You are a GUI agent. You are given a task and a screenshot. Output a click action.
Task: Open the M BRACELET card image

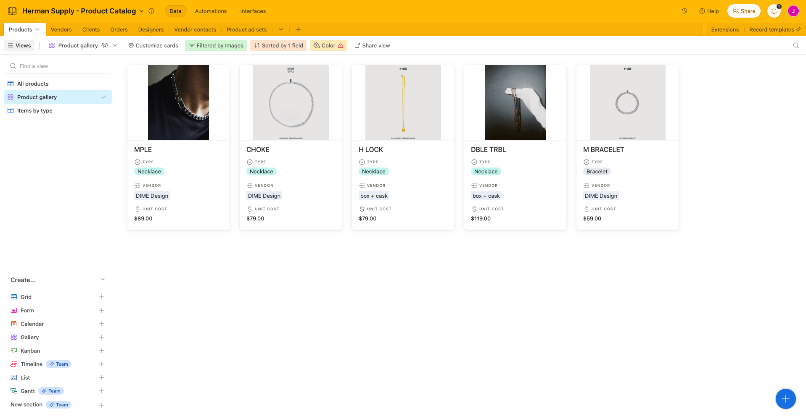click(627, 102)
